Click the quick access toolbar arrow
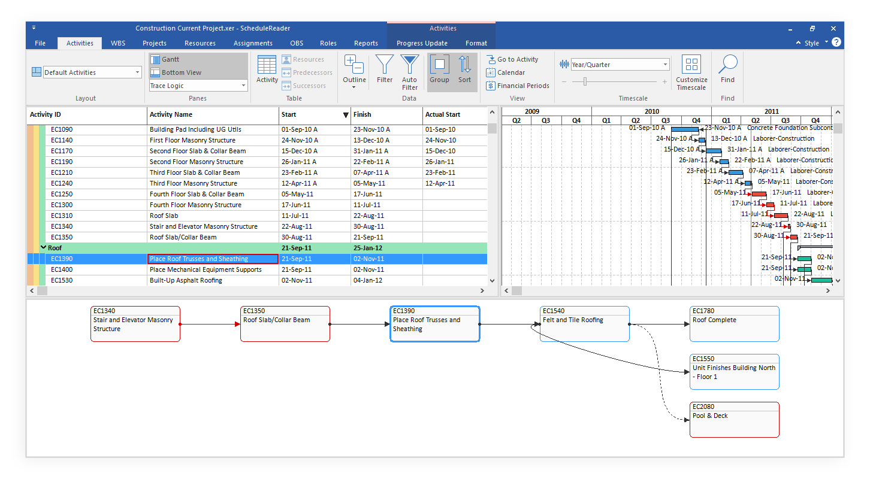 tap(34, 28)
